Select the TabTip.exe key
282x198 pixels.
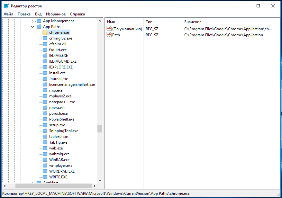coord(58,142)
